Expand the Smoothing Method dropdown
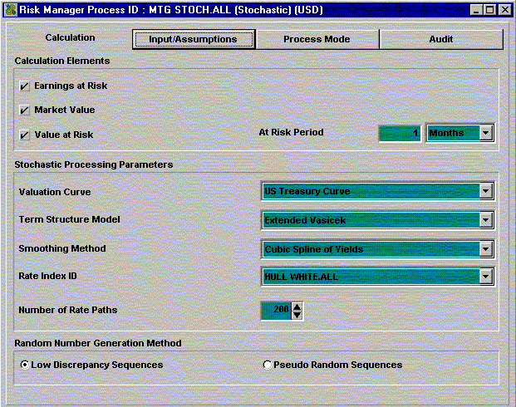 tap(486, 249)
